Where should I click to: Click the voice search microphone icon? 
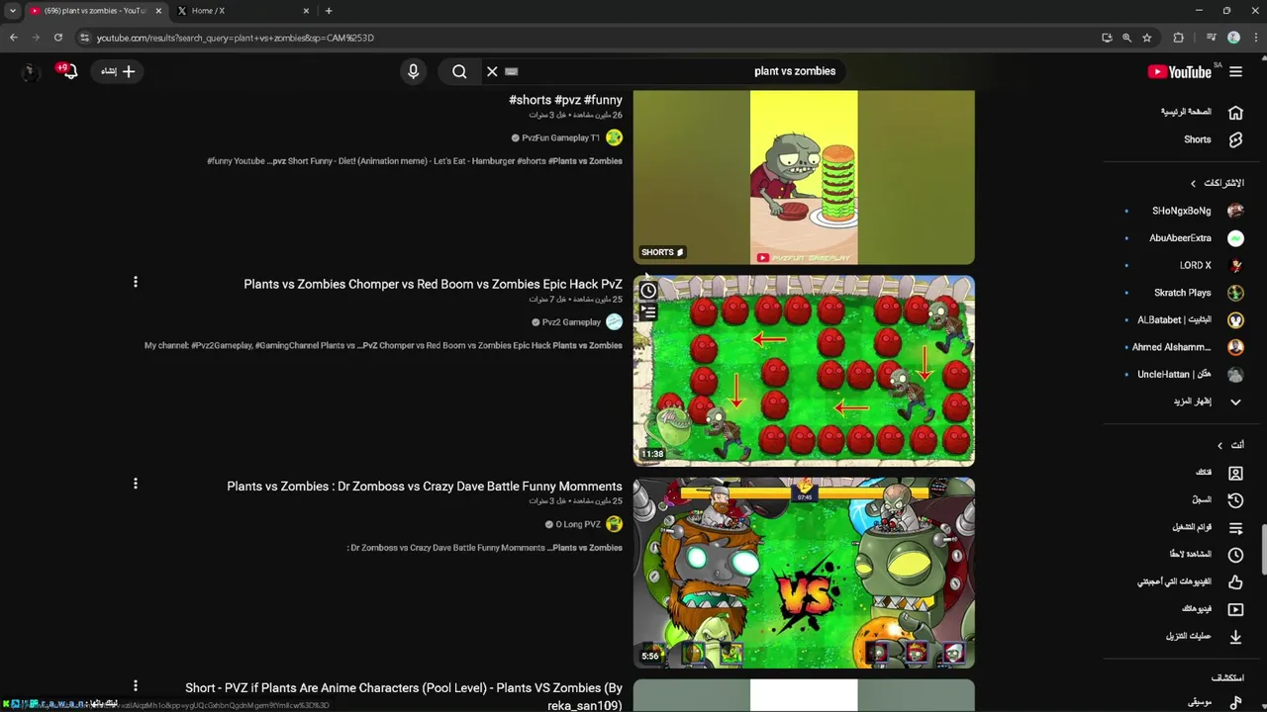414,71
